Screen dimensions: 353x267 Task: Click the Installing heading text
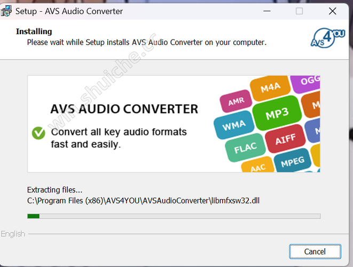(x=34, y=32)
